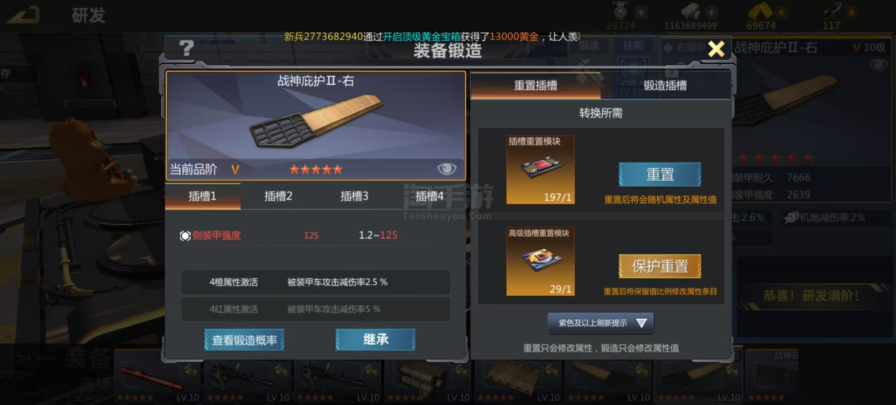896x405 pixels.
Task: Click the yellow 保护重置 button
Action: 660,266
